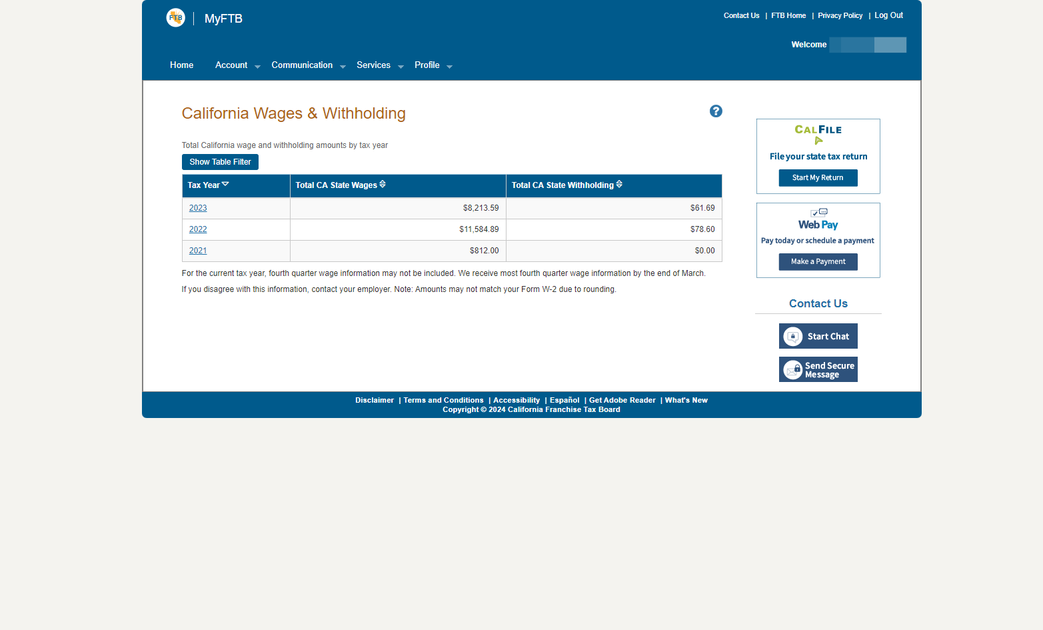Image resolution: width=1043 pixels, height=630 pixels.
Task: Select the $78.60 withholding cell
Action: (x=614, y=229)
